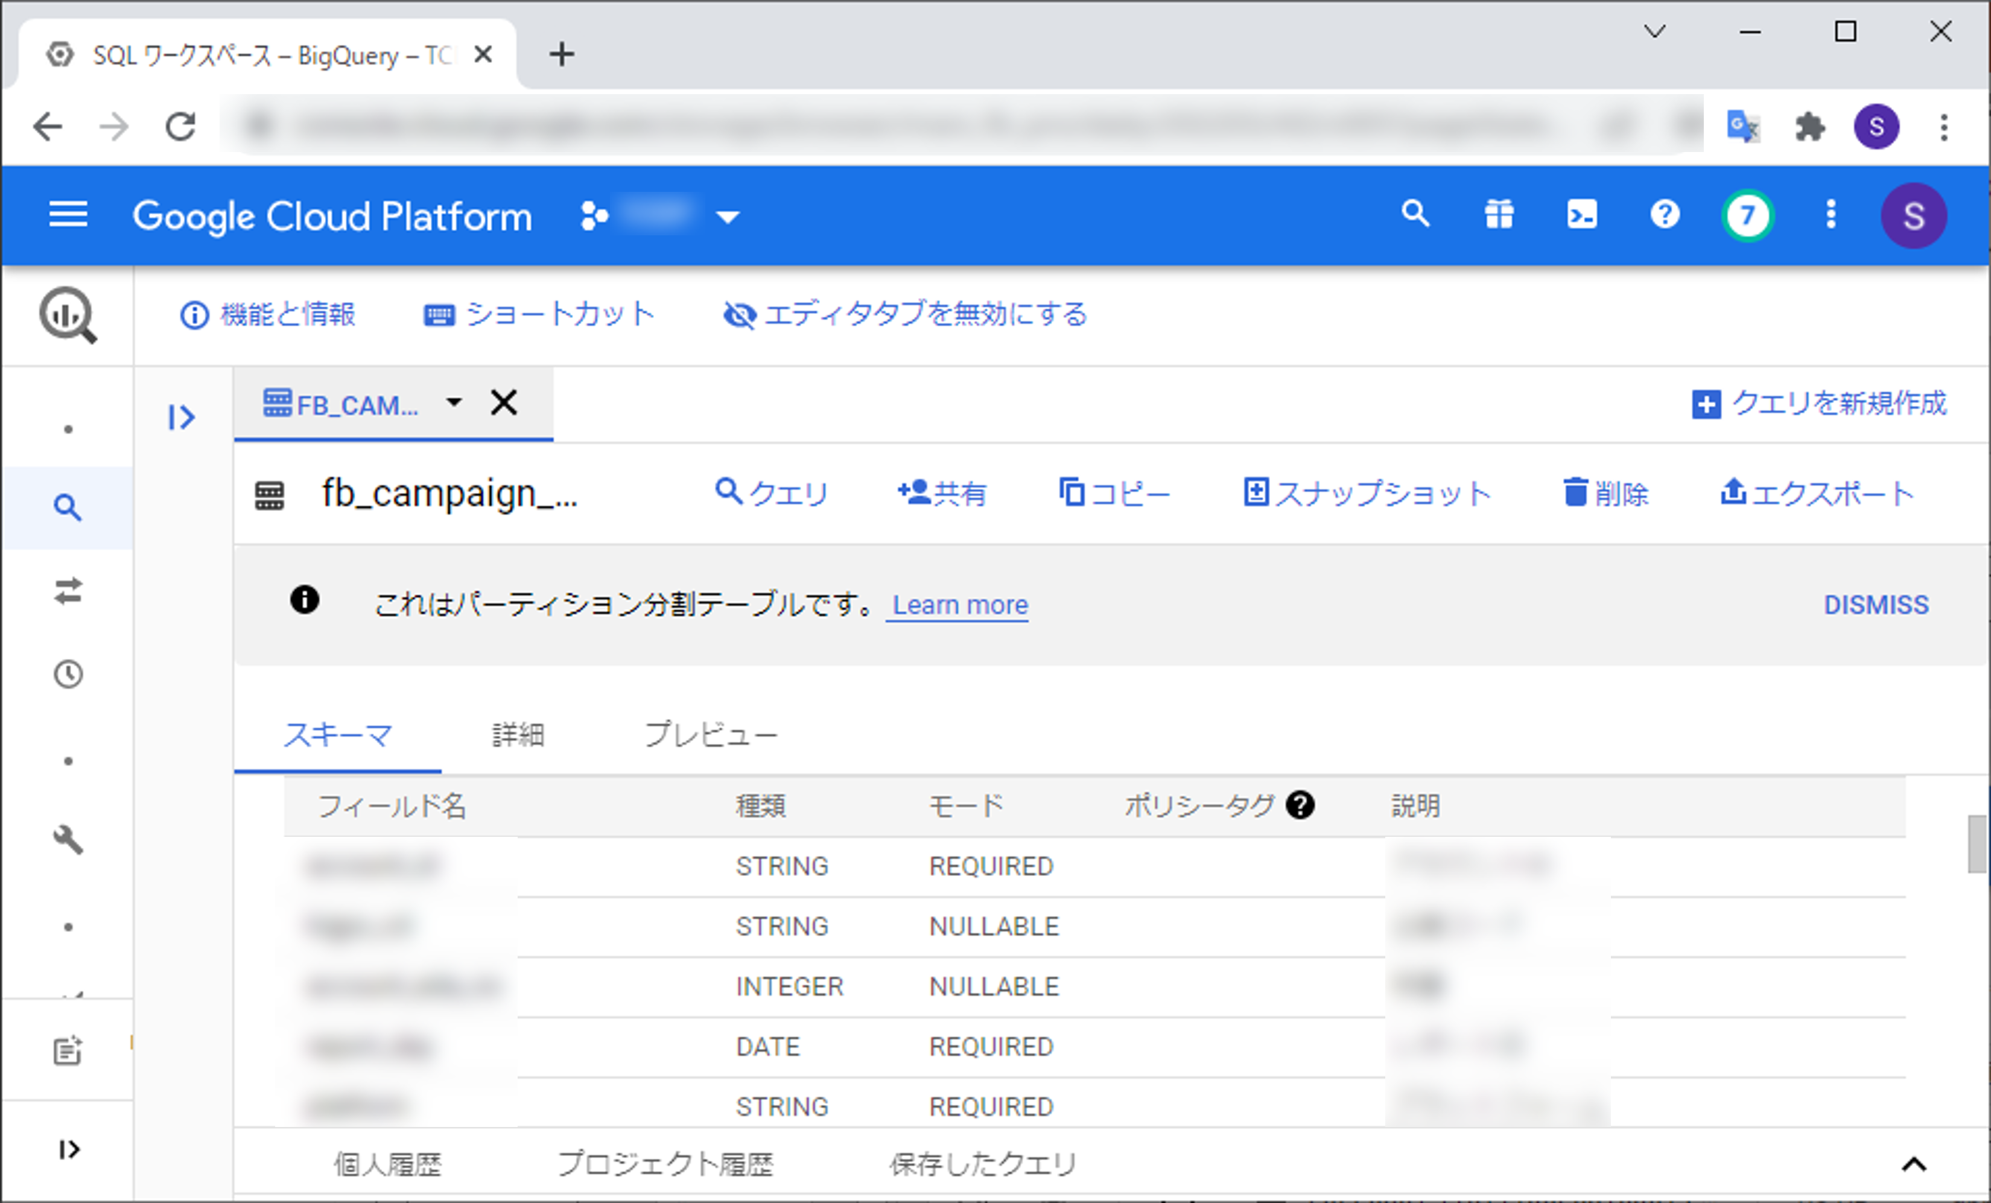Open Cloud Shell terminal icon
Viewport: 1991px width, 1203px height.
coord(1581,215)
